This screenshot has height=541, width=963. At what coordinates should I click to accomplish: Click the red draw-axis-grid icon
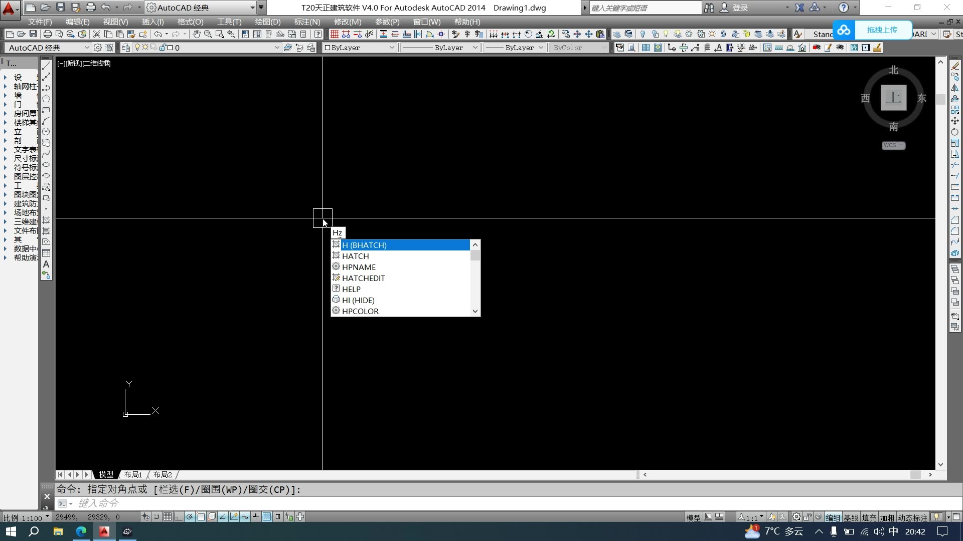coord(334,34)
